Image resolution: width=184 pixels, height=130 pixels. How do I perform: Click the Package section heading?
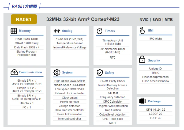coord(154,101)
